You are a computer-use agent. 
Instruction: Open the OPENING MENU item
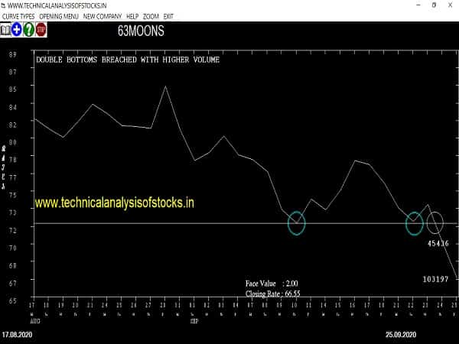[58, 16]
